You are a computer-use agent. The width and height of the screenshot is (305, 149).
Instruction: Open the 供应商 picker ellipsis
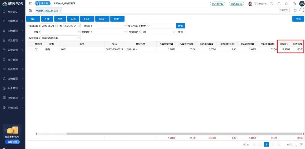125,26
